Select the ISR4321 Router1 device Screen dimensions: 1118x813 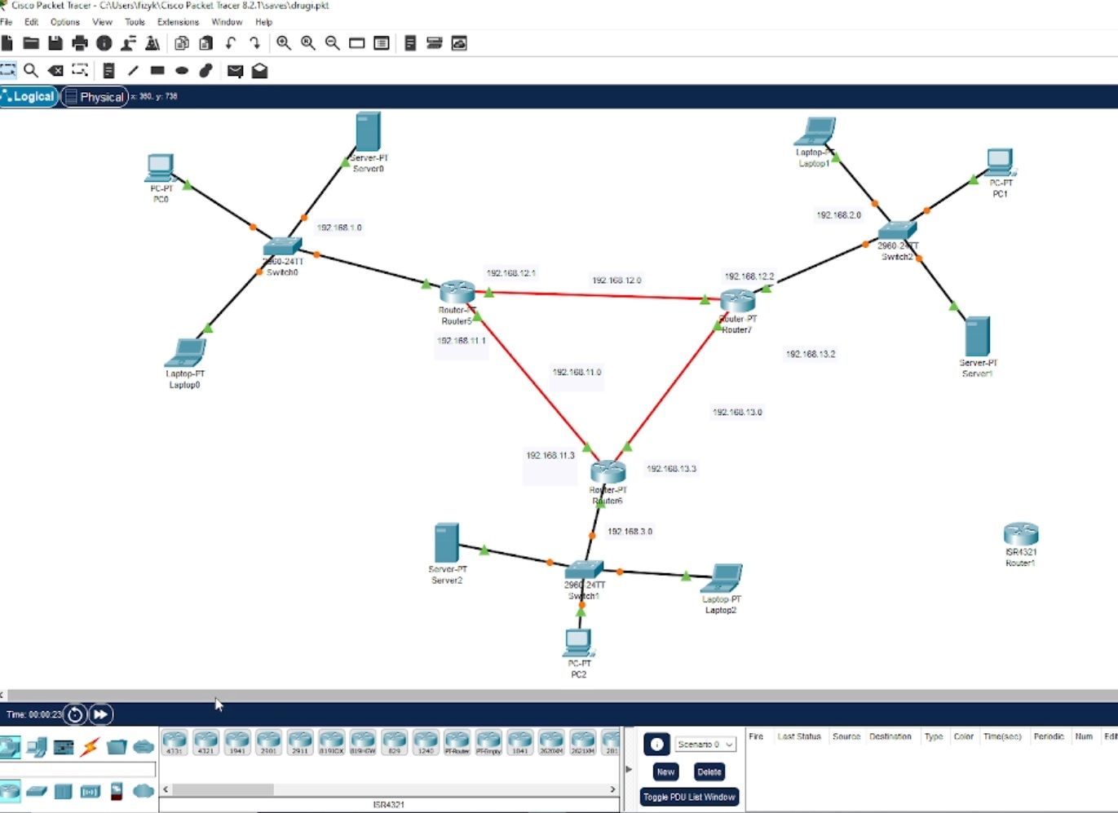[1021, 534]
